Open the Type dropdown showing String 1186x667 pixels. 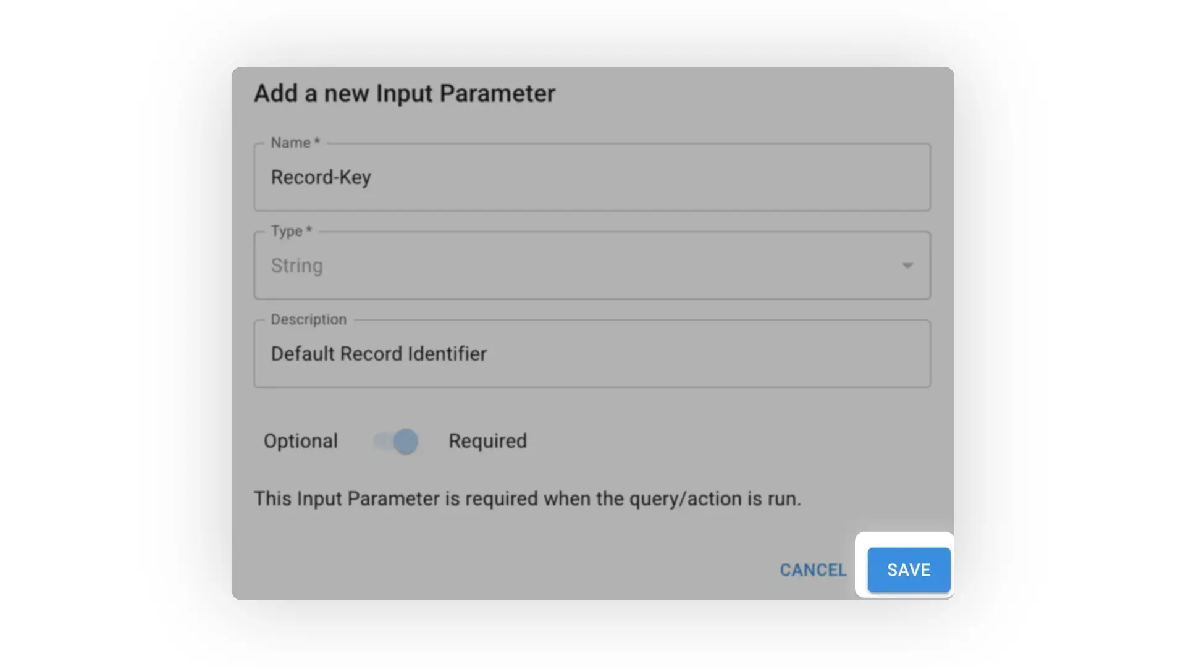591,265
